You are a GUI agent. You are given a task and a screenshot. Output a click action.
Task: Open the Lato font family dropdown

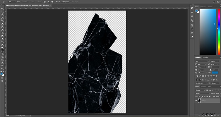coord(202,61)
